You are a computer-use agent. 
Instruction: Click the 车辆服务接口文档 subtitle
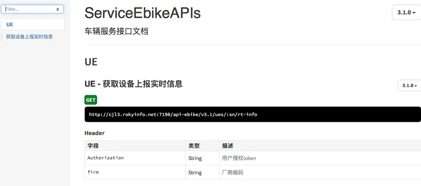[x=116, y=31]
